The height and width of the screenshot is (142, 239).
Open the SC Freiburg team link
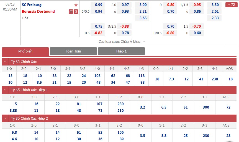click(x=32, y=5)
